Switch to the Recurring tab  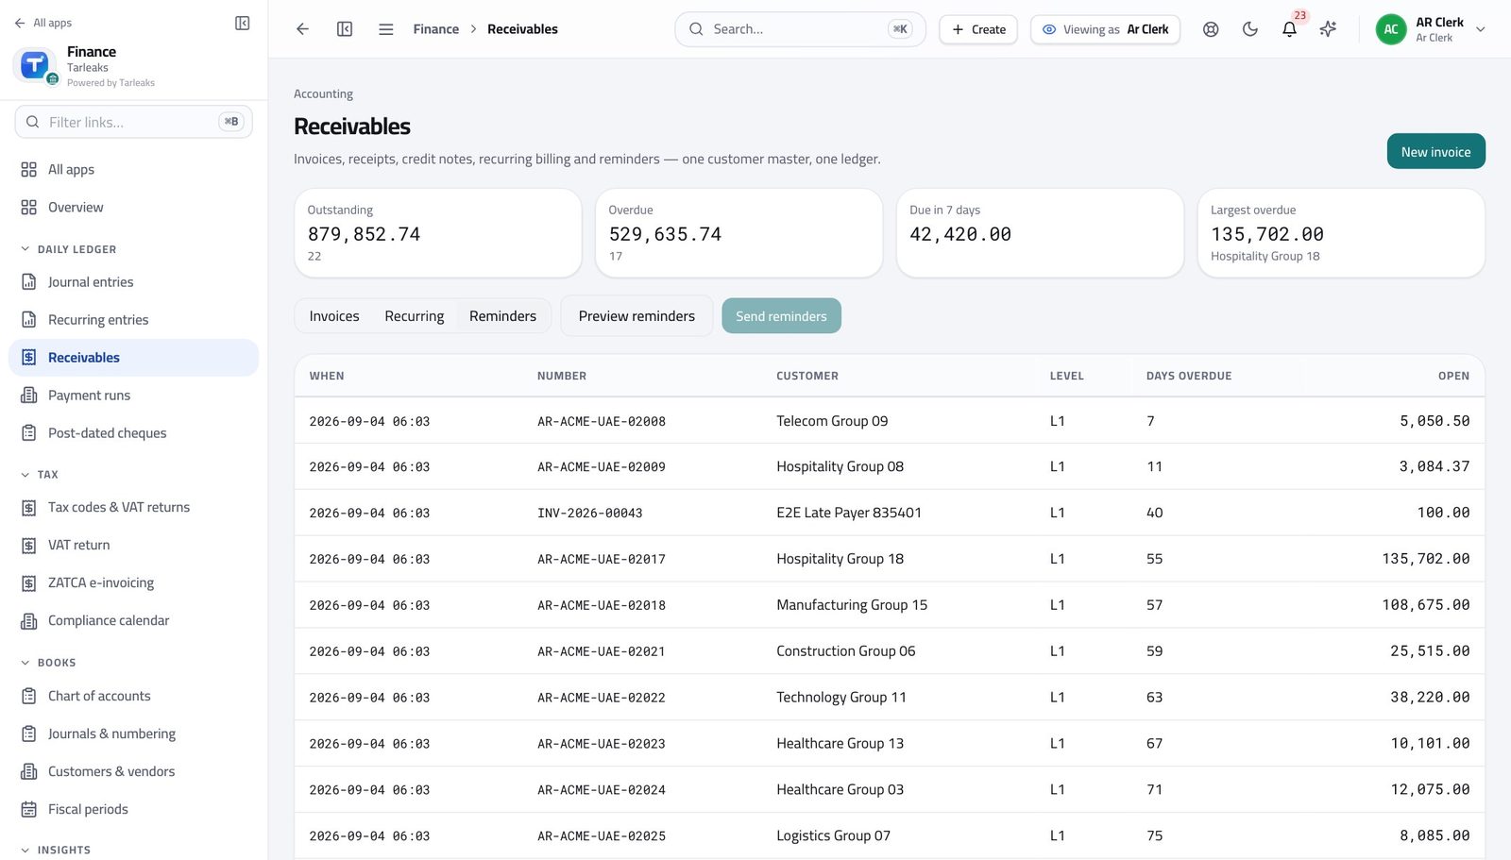click(x=414, y=316)
